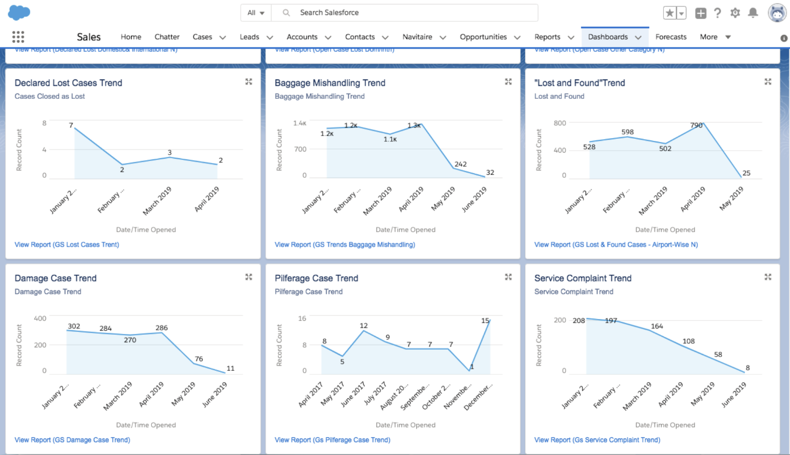The width and height of the screenshot is (790, 455).
Task: Open the App Launcher grid icon
Action: pos(18,37)
